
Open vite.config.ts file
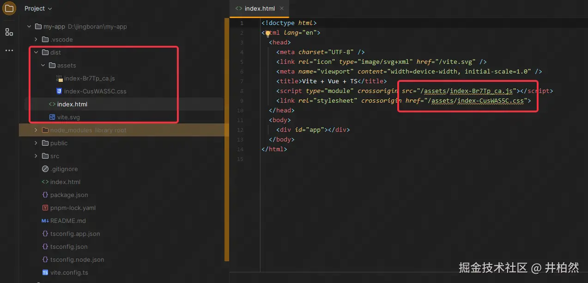[69, 272]
